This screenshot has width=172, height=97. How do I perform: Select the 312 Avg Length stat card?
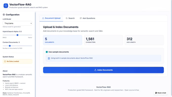pyautogui.click(x=144, y=40)
